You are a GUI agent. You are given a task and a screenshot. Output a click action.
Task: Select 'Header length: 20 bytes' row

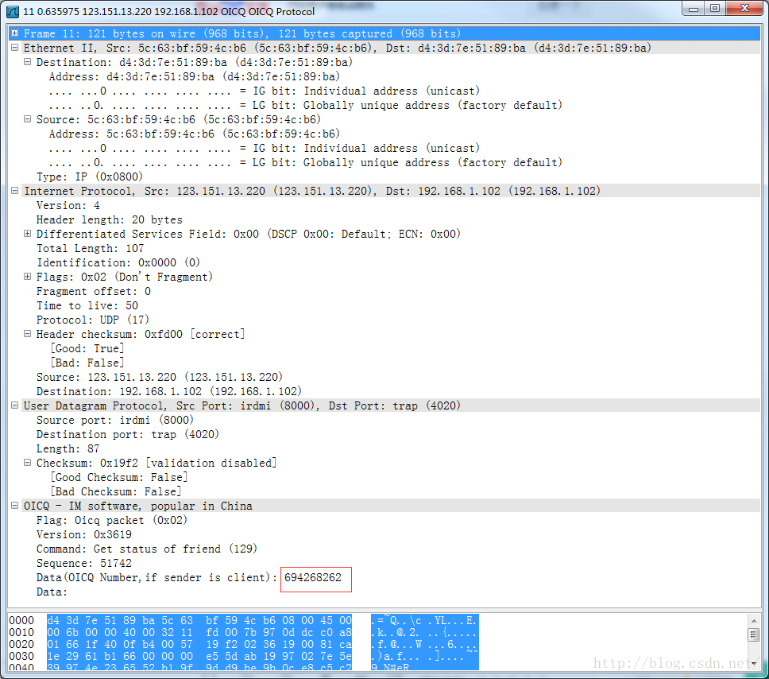pyautogui.click(x=110, y=219)
